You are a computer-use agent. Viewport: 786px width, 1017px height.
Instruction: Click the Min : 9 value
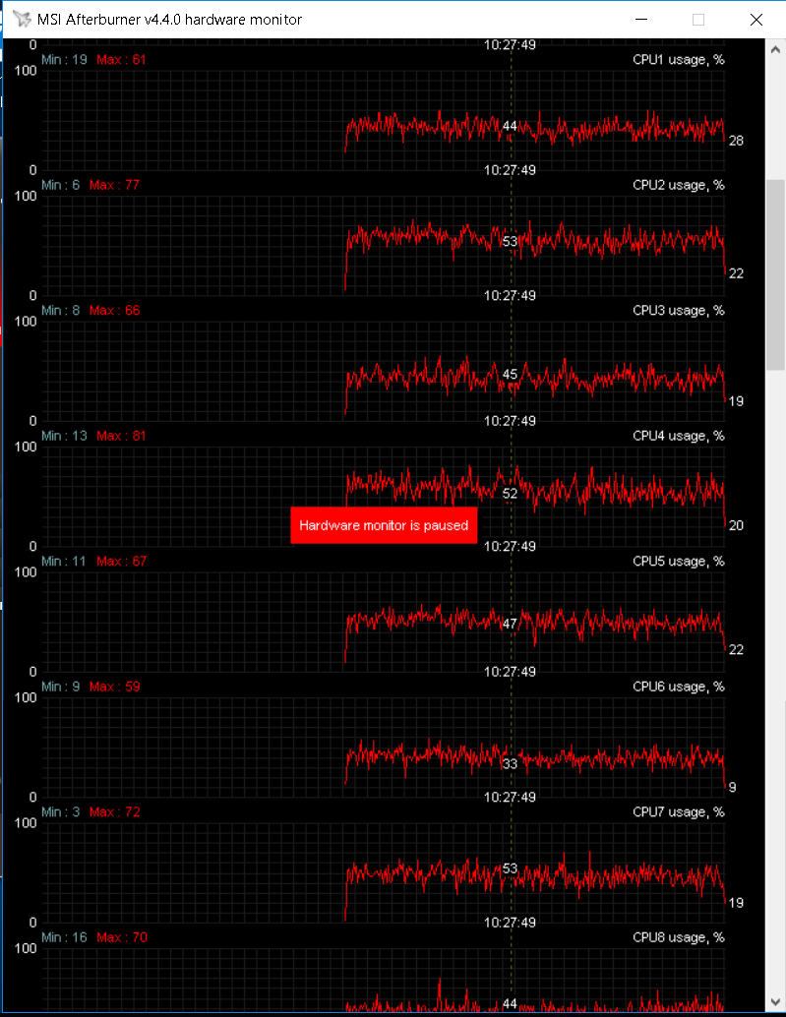point(60,687)
